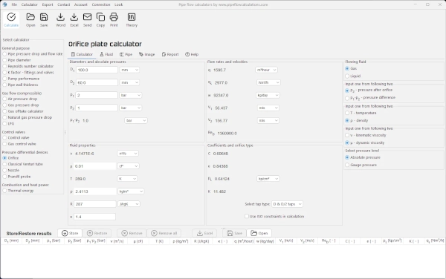Click the p1 pressure input field
This screenshot has width=446, height=279.
[x=97, y=95]
